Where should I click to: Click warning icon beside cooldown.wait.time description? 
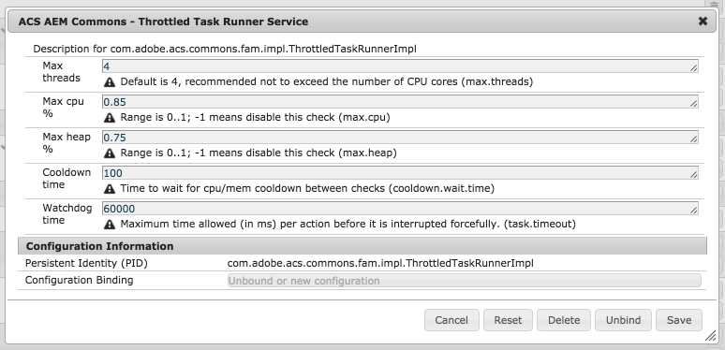coord(109,189)
